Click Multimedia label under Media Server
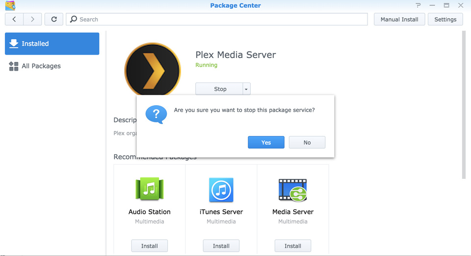This screenshot has height=256, width=471. click(x=292, y=222)
